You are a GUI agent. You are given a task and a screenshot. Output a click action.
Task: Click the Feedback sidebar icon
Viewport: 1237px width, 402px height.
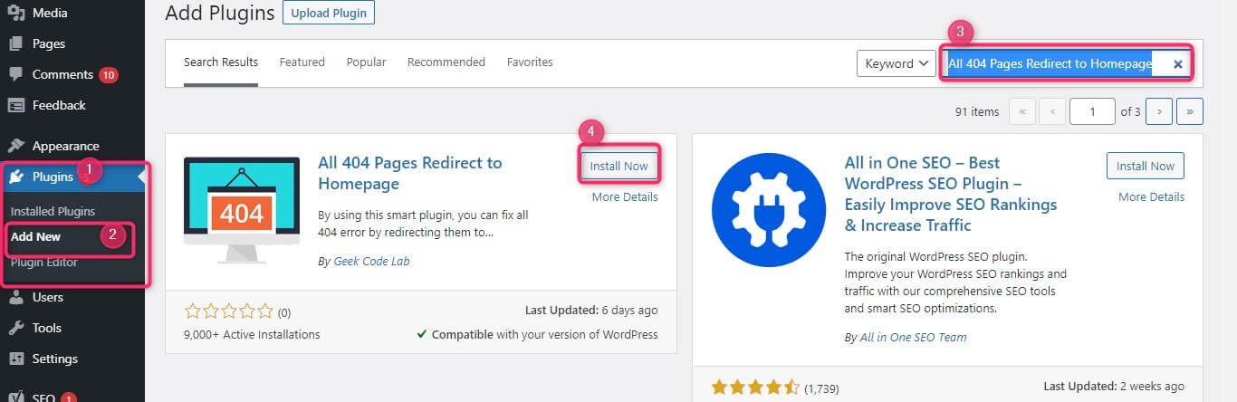tap(16, 106)
